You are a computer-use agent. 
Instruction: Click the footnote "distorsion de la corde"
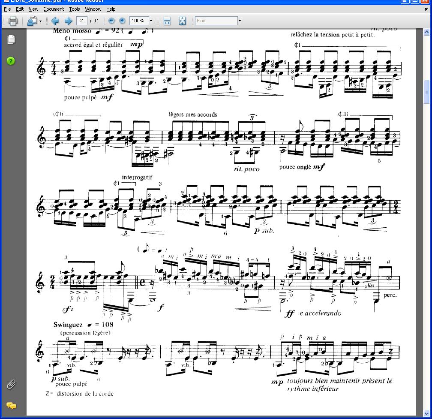click(x=85, y=394)
